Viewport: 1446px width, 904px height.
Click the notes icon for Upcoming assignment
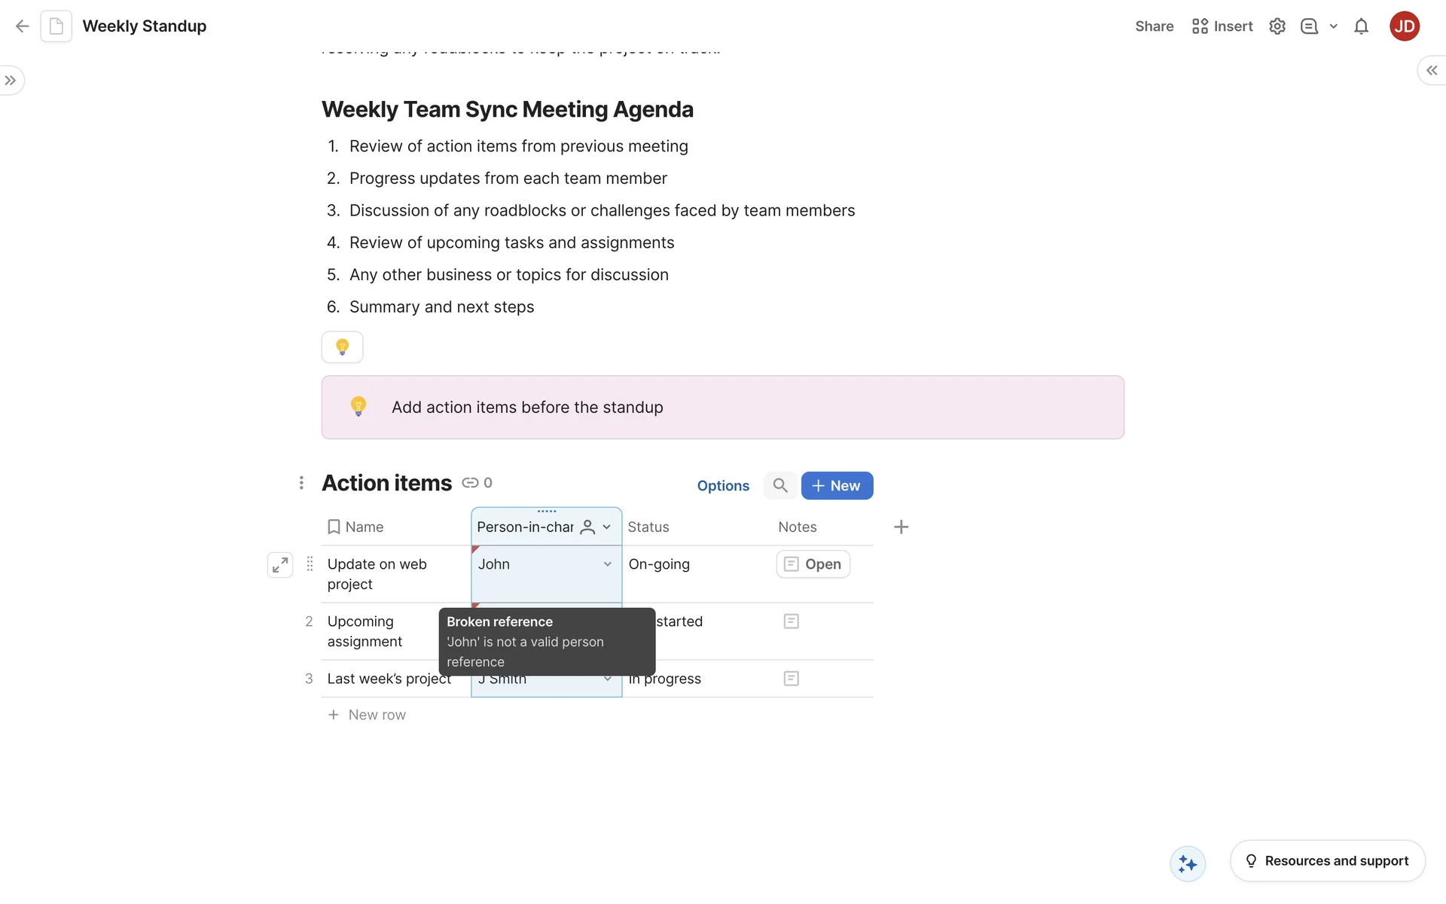[791, 621]
